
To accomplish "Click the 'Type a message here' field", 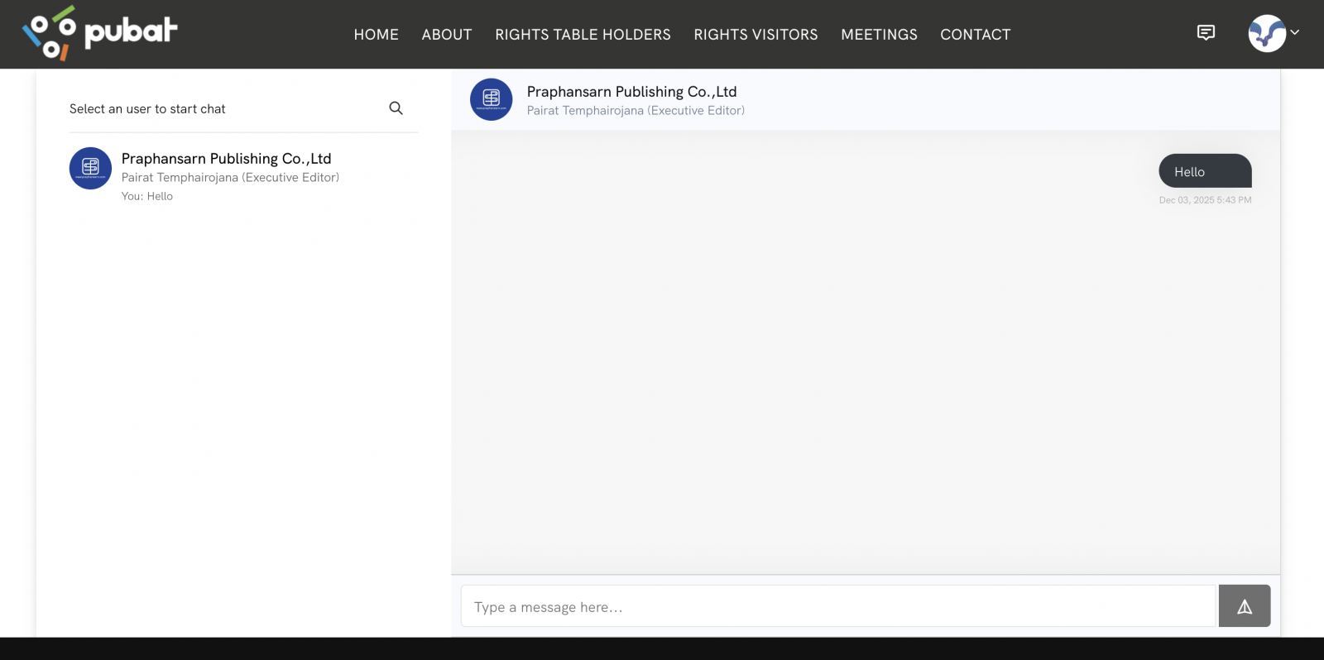I will pos(839,606).
